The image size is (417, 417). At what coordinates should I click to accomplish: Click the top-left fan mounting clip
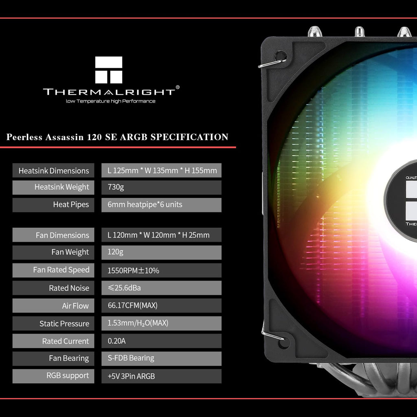[272, 63]
